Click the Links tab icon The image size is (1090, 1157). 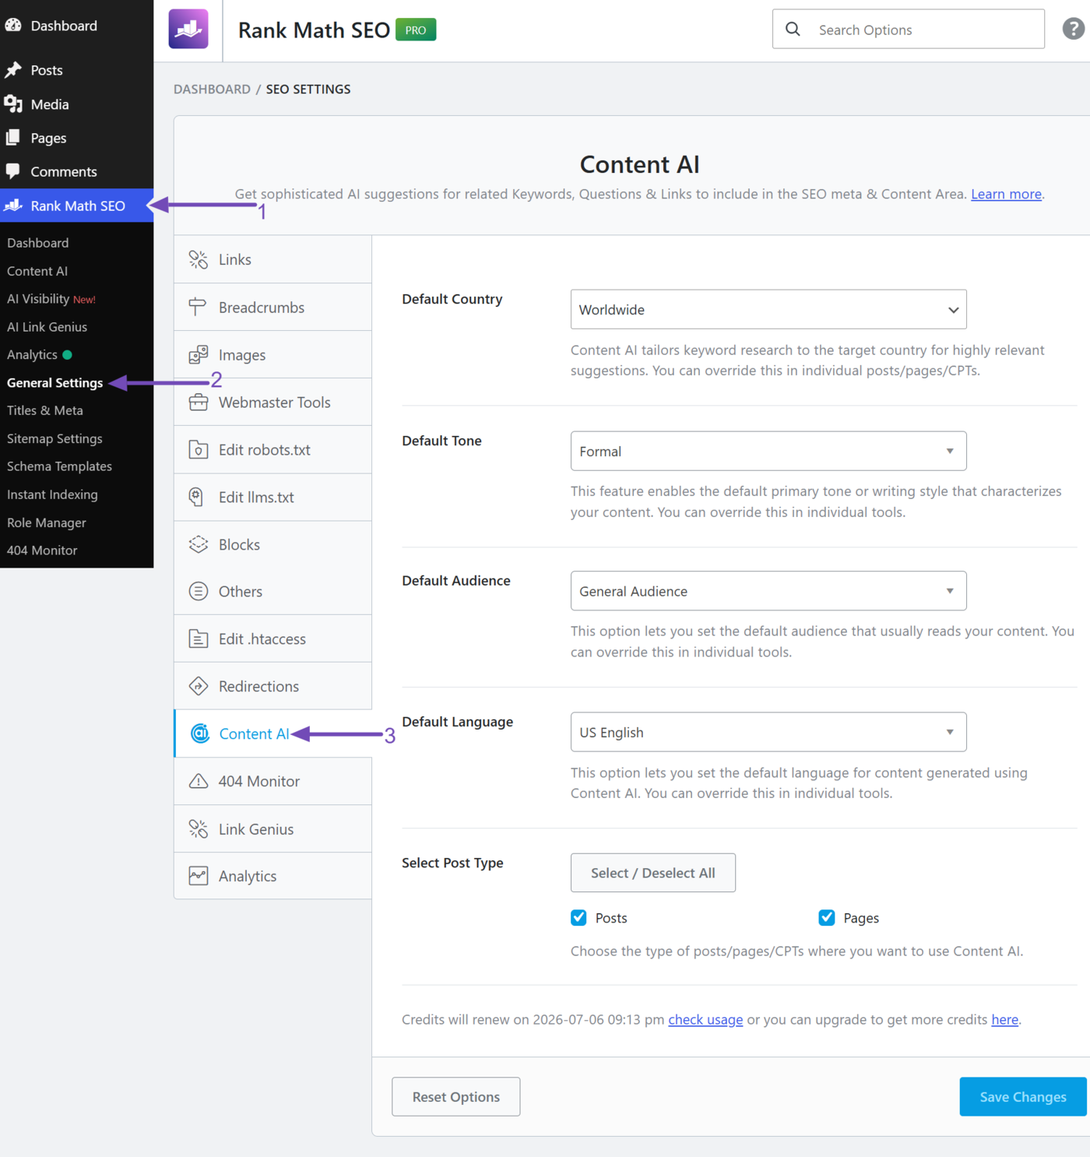point(199,259)
